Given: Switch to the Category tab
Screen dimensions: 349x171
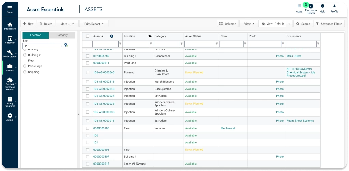Looking at the screenshot, I should (x=62, y=35).
